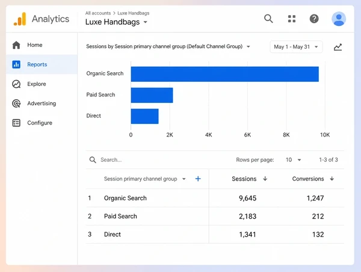This screenshot has width=361, height=272.
Task: Click conversions value 1,247
Action: tap(315, 198)
